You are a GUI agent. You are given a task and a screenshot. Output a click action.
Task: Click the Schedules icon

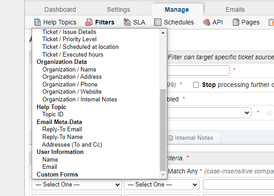coord(157,22)
